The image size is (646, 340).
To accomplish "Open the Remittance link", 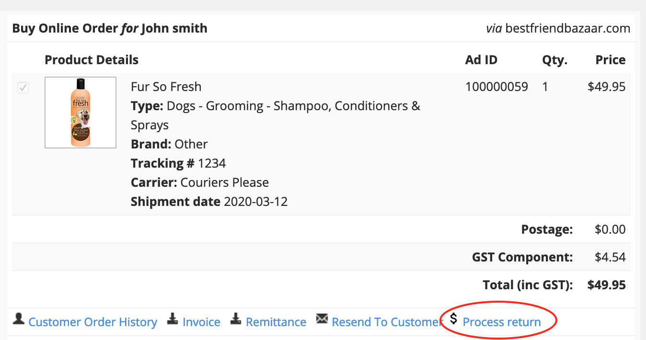I will (x=276, y=322).
